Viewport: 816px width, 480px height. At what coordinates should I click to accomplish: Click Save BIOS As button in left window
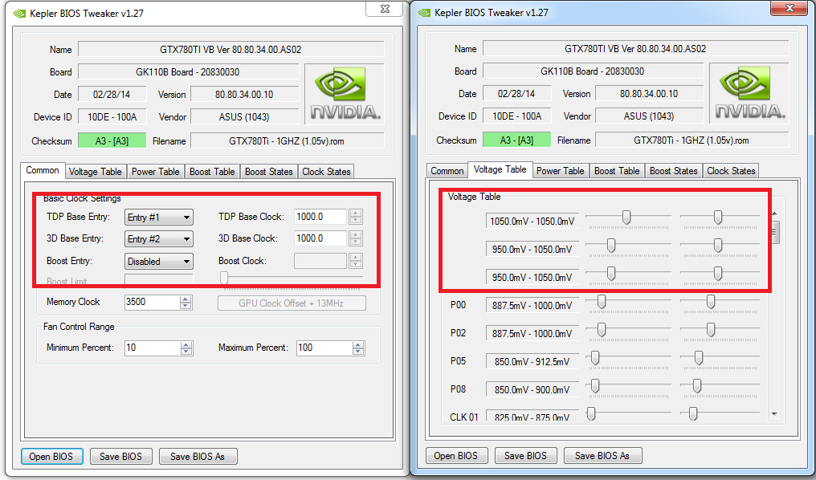coord(198,457)
